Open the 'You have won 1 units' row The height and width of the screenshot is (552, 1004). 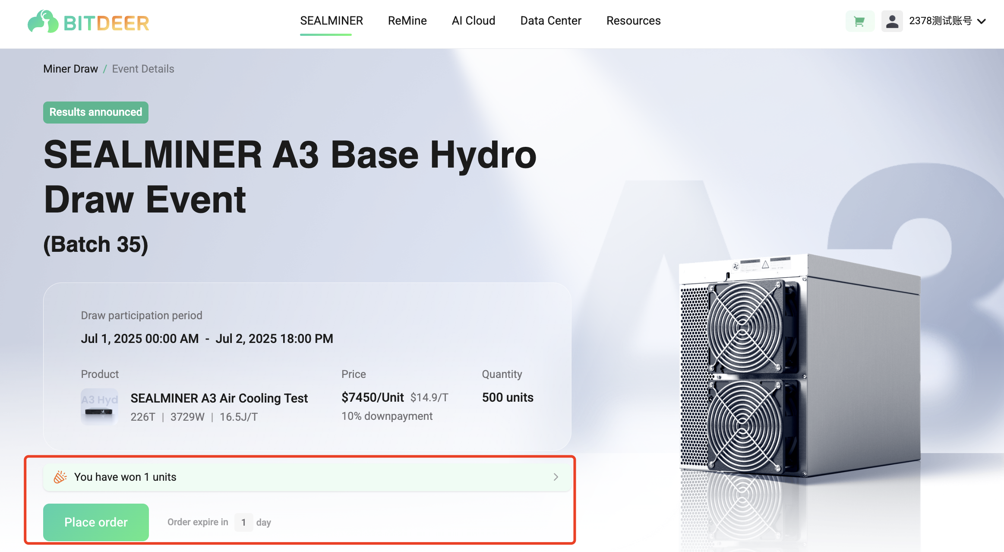(x=307, y=477)
